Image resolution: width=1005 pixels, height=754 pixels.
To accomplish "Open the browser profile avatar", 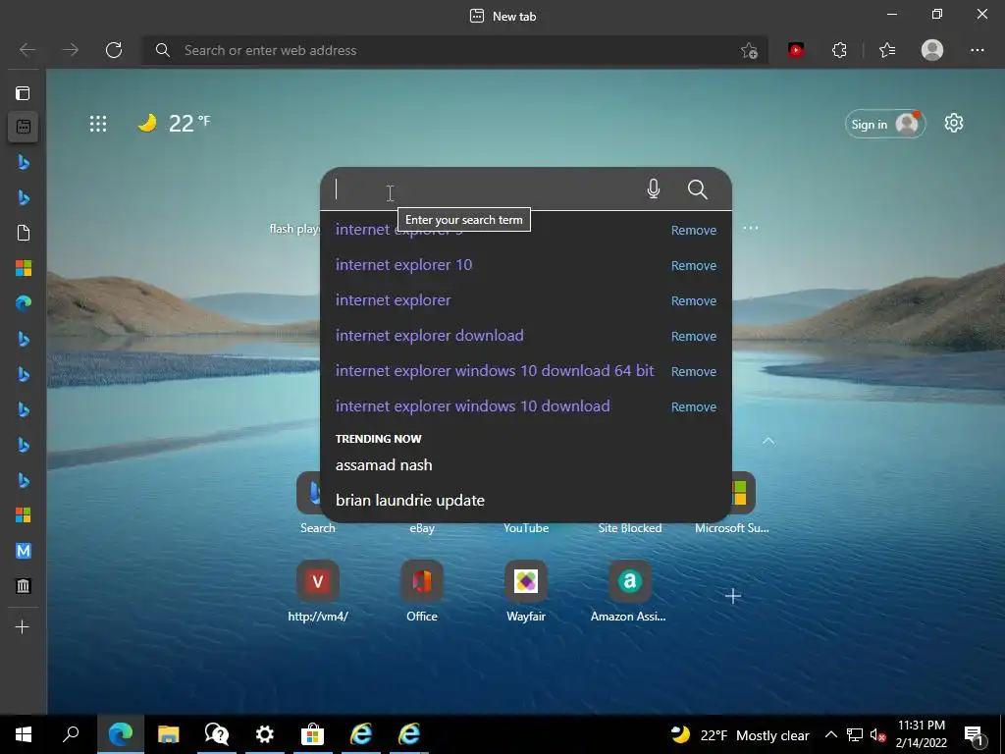I will (x=932, y=50).
